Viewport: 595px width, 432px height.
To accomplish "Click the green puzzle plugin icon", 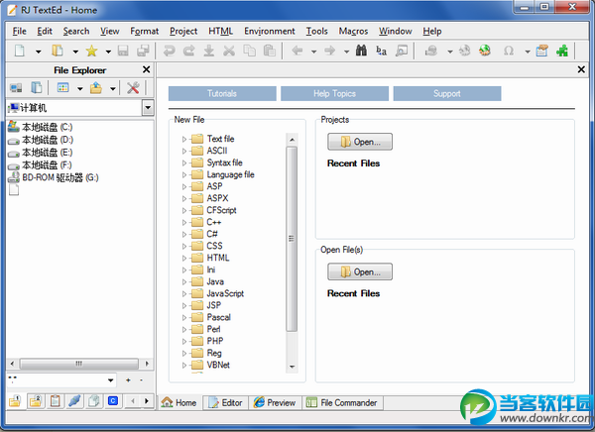I will point(562,51).
